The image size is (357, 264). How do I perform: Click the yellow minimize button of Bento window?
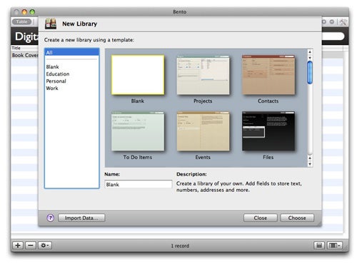[x=24, y=11]
